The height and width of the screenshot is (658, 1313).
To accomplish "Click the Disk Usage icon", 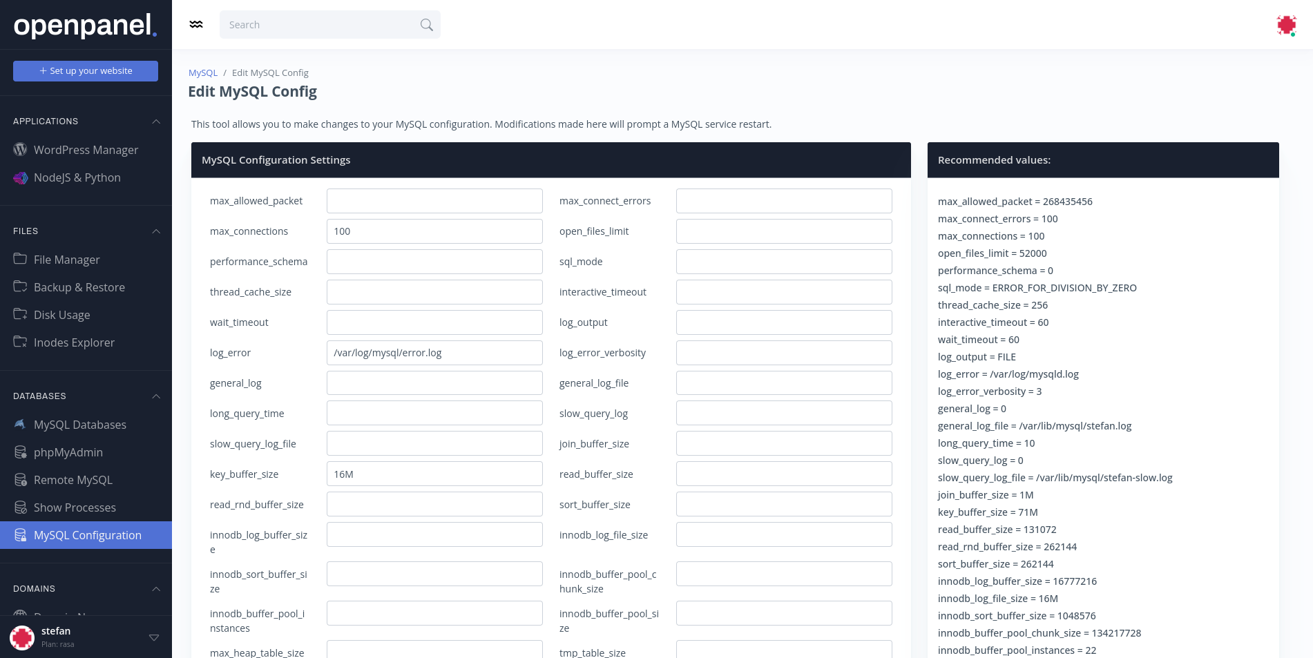I will tap(20, 314).
